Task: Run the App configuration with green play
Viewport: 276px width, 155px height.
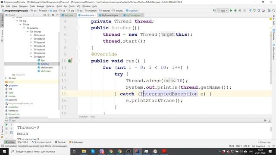Action: (231, 10)
